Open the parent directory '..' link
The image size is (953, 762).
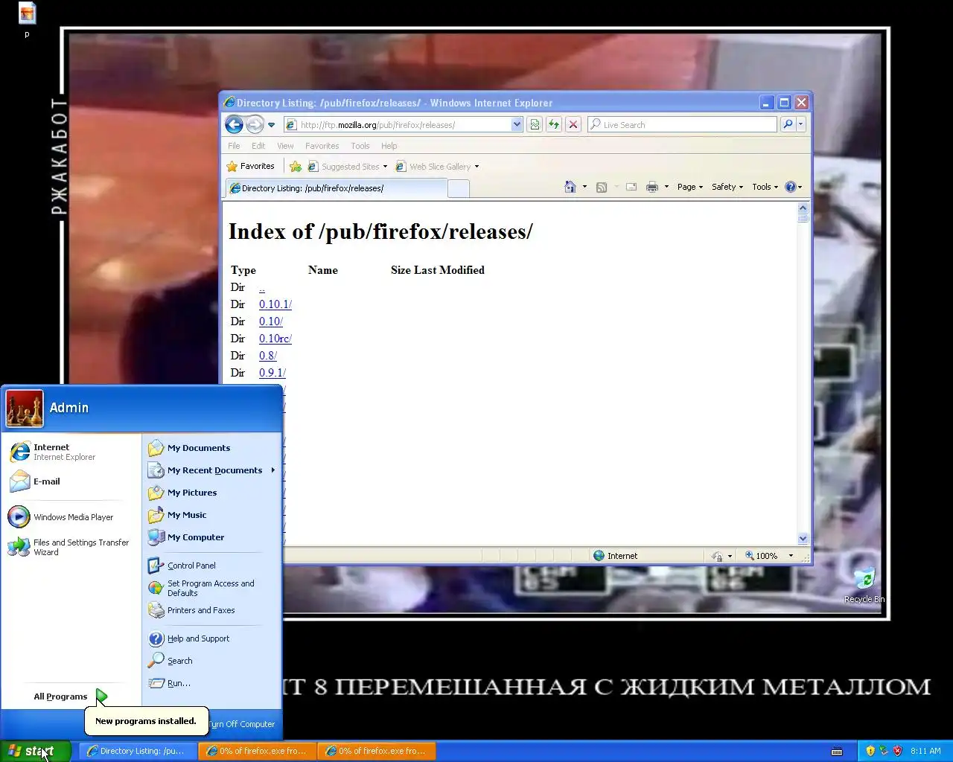(262, 287)
